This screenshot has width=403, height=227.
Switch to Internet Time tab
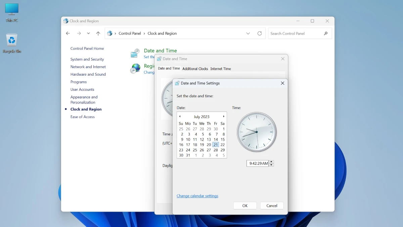click(x=221, y=69)
